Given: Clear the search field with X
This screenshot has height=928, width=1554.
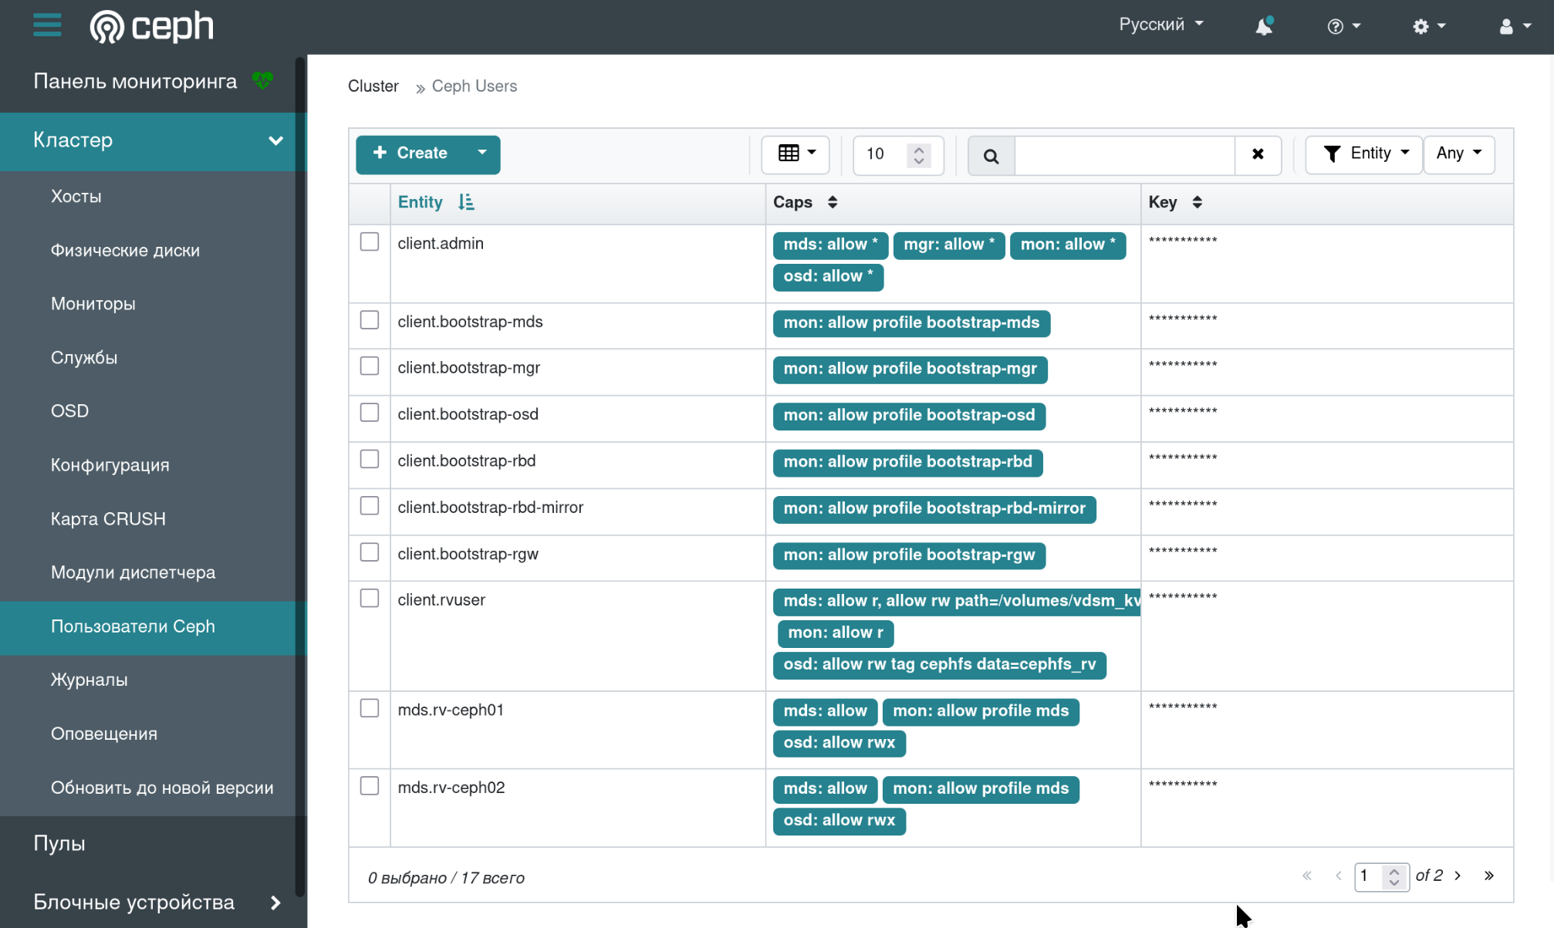Looking at the screenshot, I should point(1258,154).
